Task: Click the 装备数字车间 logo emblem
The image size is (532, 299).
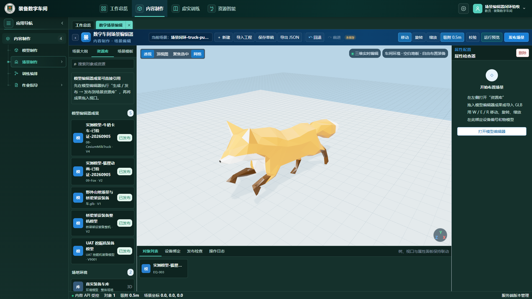Action: (x=10, y=9)
